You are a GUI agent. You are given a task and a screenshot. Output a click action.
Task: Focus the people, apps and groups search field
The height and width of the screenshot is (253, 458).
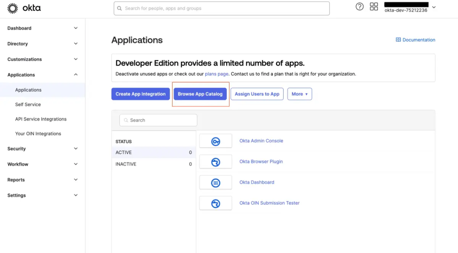click(222, 8)
